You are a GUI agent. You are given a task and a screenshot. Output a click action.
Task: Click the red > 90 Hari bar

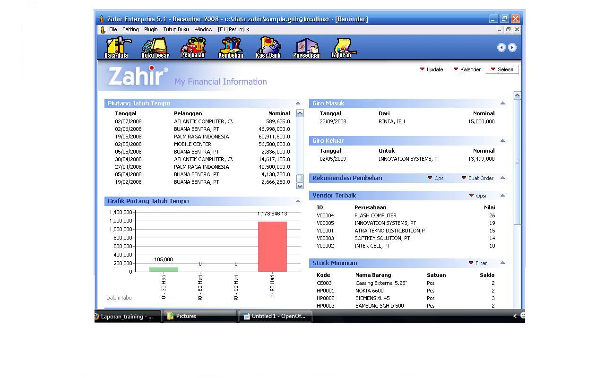[x=272, y=246]
